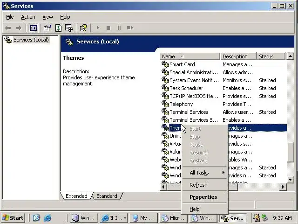298x224 pixels.
Task: Open the Action menu
Action: click(x=28, y=17)
